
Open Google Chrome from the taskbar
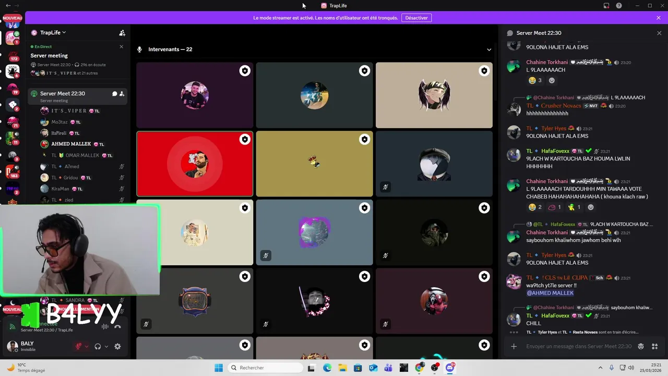(419, 368)
